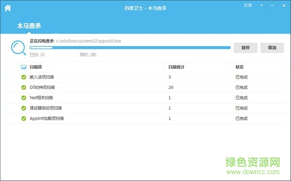Screen dimensions: 291x181
Task: Open the title bar dropdown menu arrow
Action: 262,5
